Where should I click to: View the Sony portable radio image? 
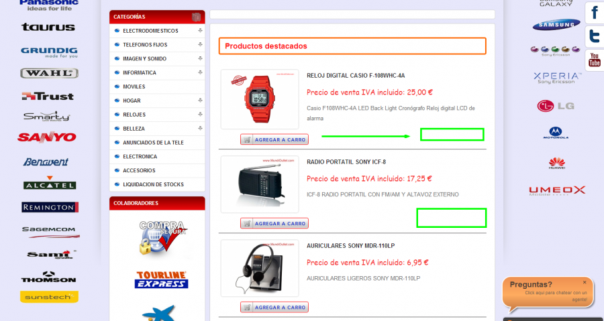(x=260, y=184)
